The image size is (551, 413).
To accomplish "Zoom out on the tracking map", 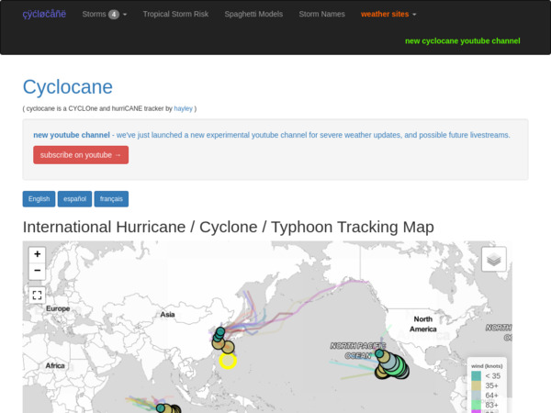I will click(x=38, y=271).
